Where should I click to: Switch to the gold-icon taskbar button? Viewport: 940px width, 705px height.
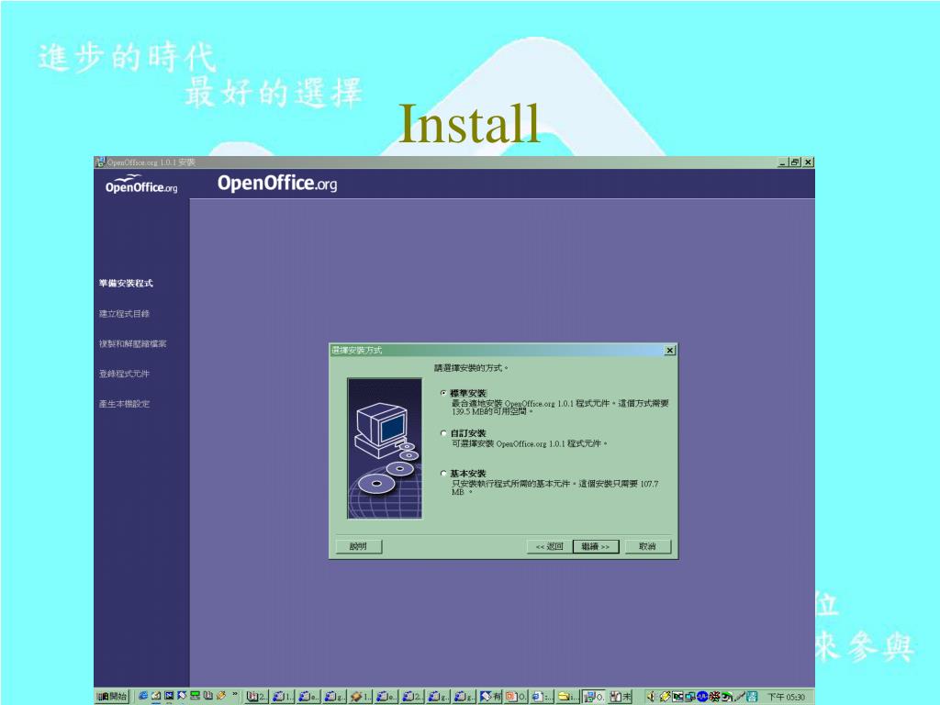coord(361,696)
